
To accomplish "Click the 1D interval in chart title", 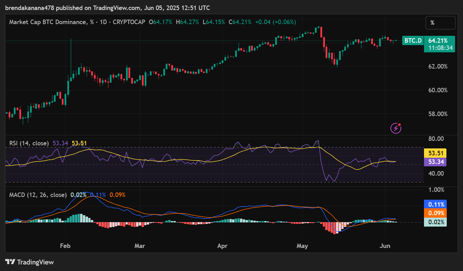I will (x=103, y=22).
